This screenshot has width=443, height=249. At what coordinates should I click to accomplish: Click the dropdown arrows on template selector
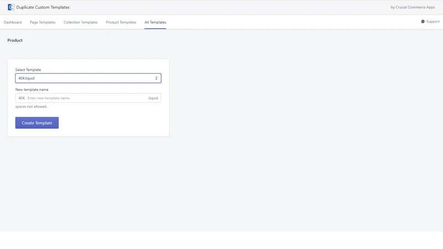(x=156, y=78)
